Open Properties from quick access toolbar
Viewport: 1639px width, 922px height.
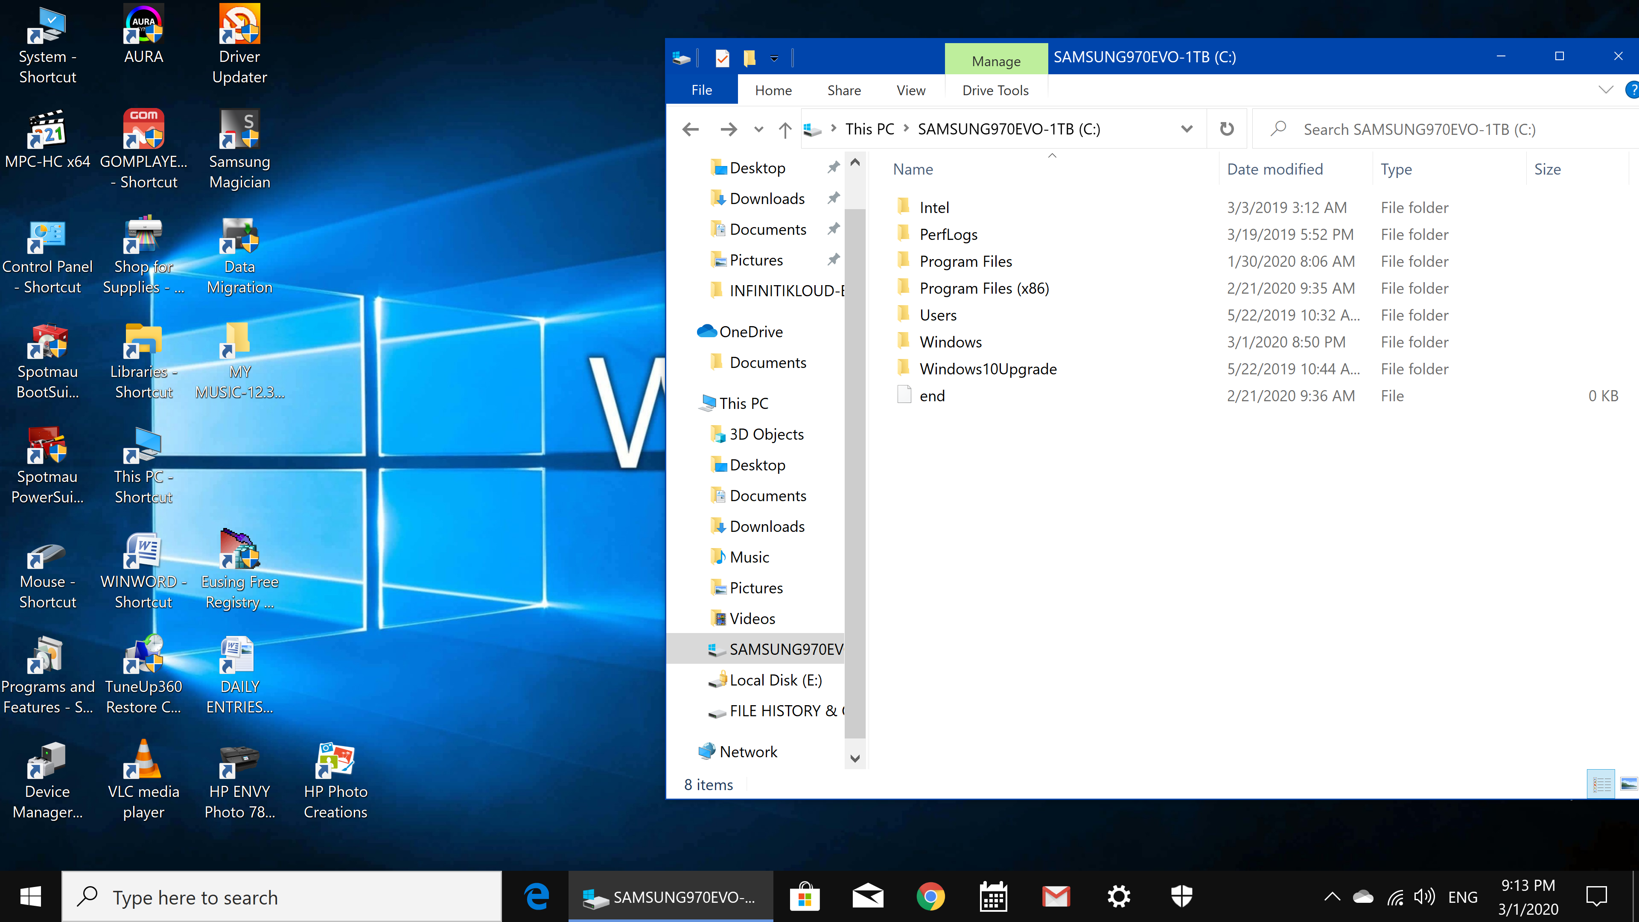point(722,58)
